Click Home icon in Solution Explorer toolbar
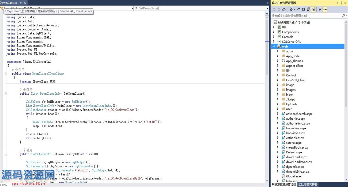Screen dimensions: 348x187 (x=284, y=9)
